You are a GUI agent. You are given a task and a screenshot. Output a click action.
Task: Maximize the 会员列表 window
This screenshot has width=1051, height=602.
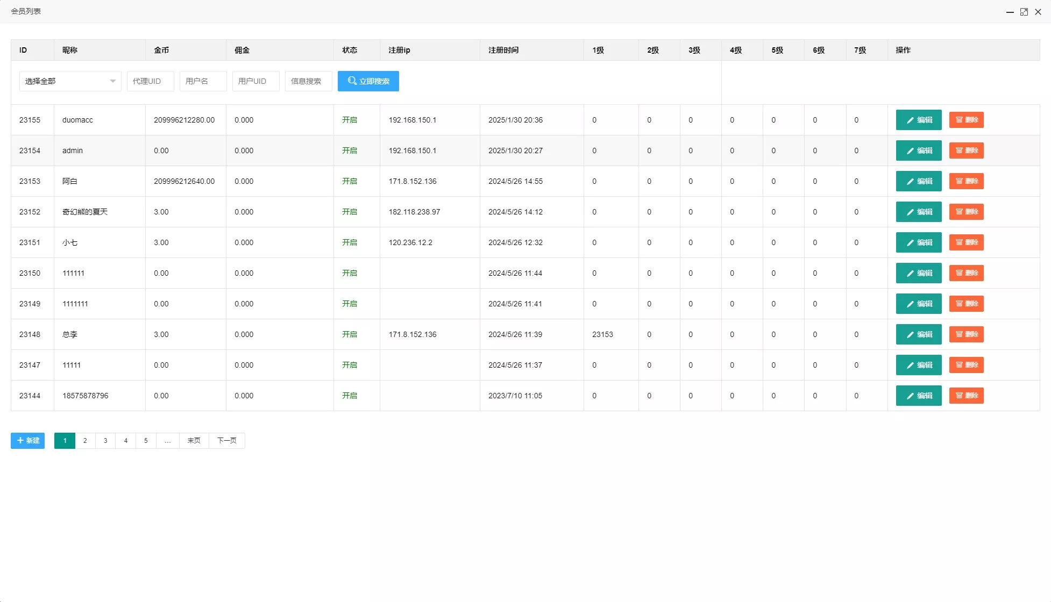click(1024, 12)
